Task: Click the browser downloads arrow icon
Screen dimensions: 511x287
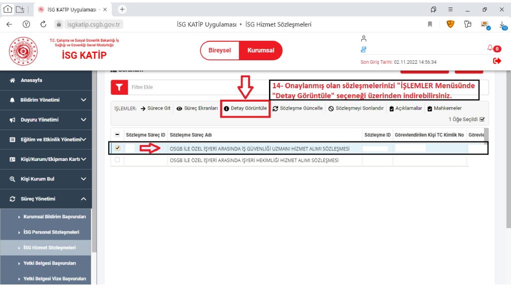Action: point(503,24)
